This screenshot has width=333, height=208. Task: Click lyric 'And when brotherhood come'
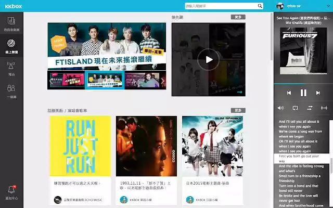pyautogui.click(x=301, y=205)
